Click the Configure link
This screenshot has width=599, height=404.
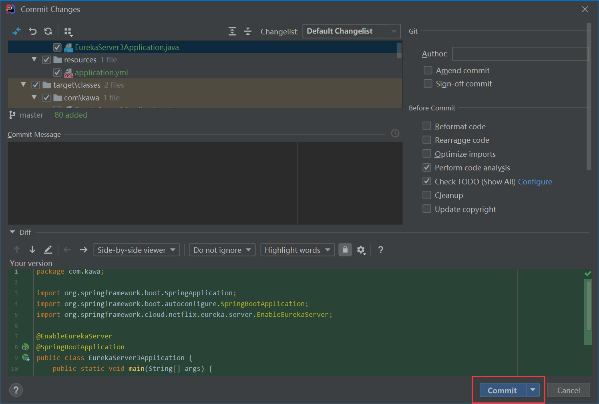pos(535,182)
